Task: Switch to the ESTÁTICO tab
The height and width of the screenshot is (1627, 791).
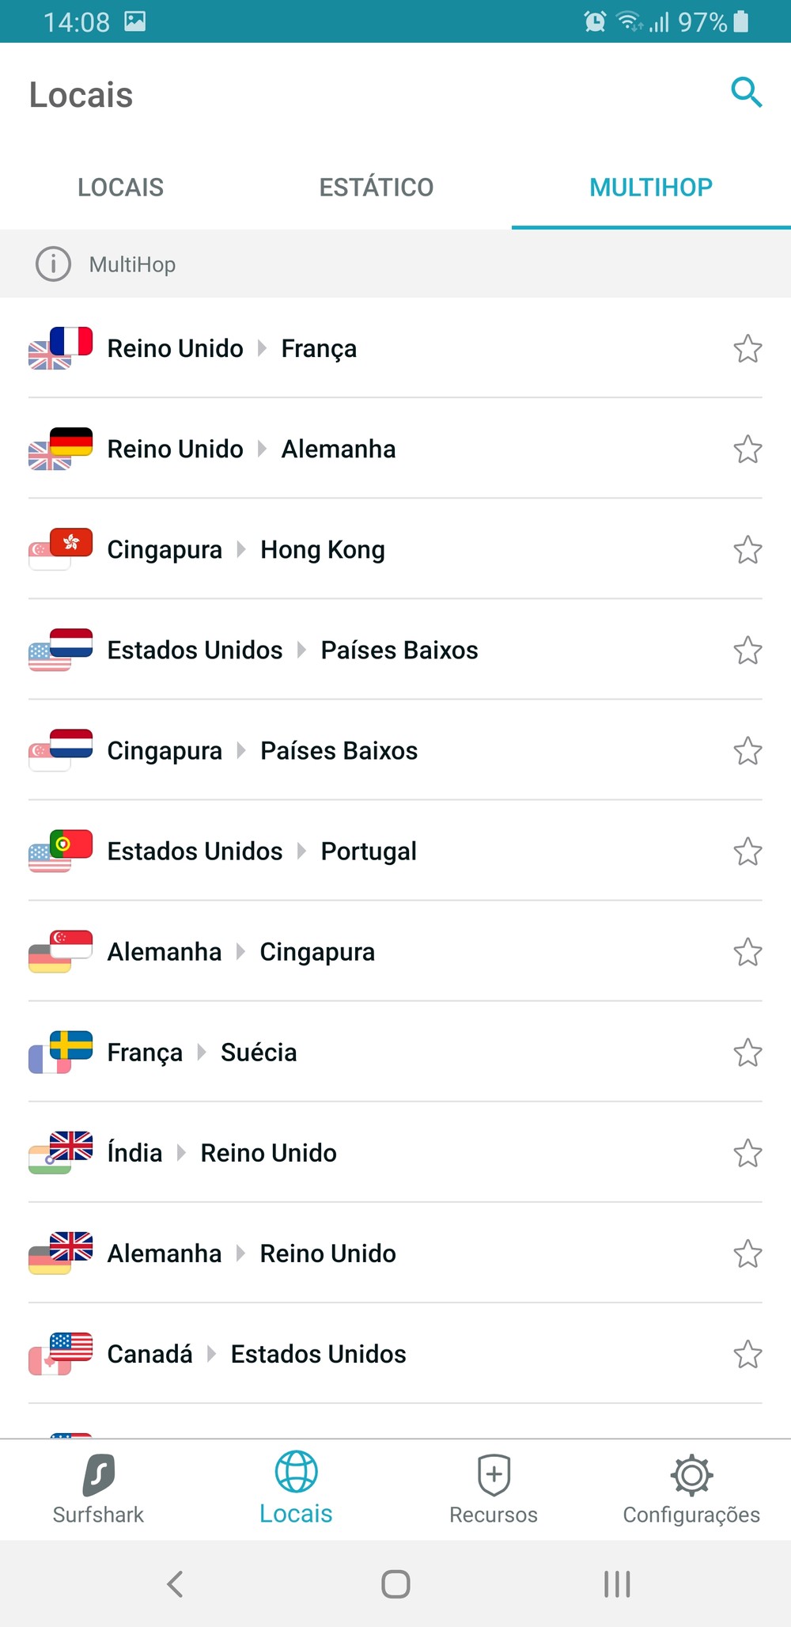Action: pos(377,188)
